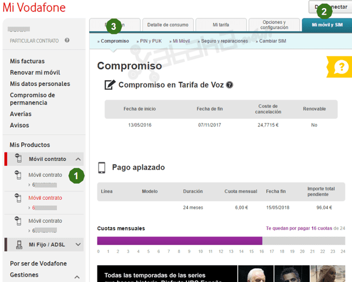The width and height of the screenshot is (352, 282).
Task: Select the first Móvil contrato line
Action: (45, 175)
